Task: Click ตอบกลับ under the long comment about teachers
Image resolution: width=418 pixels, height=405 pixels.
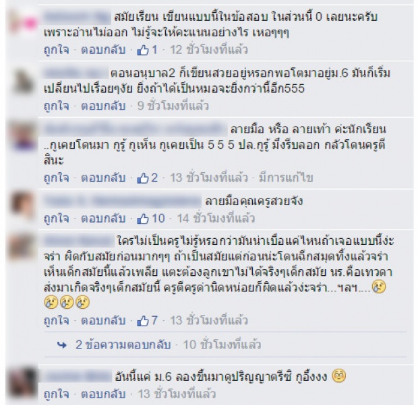Action: pyautogui.click(x=103, y=321)
